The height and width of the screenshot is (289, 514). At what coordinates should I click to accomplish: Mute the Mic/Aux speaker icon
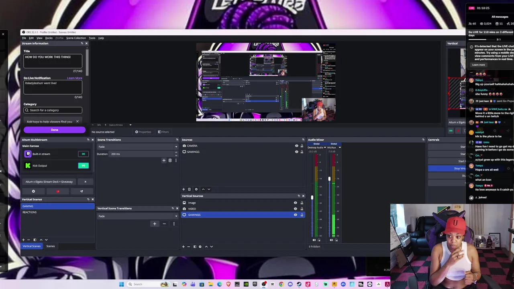331,240
